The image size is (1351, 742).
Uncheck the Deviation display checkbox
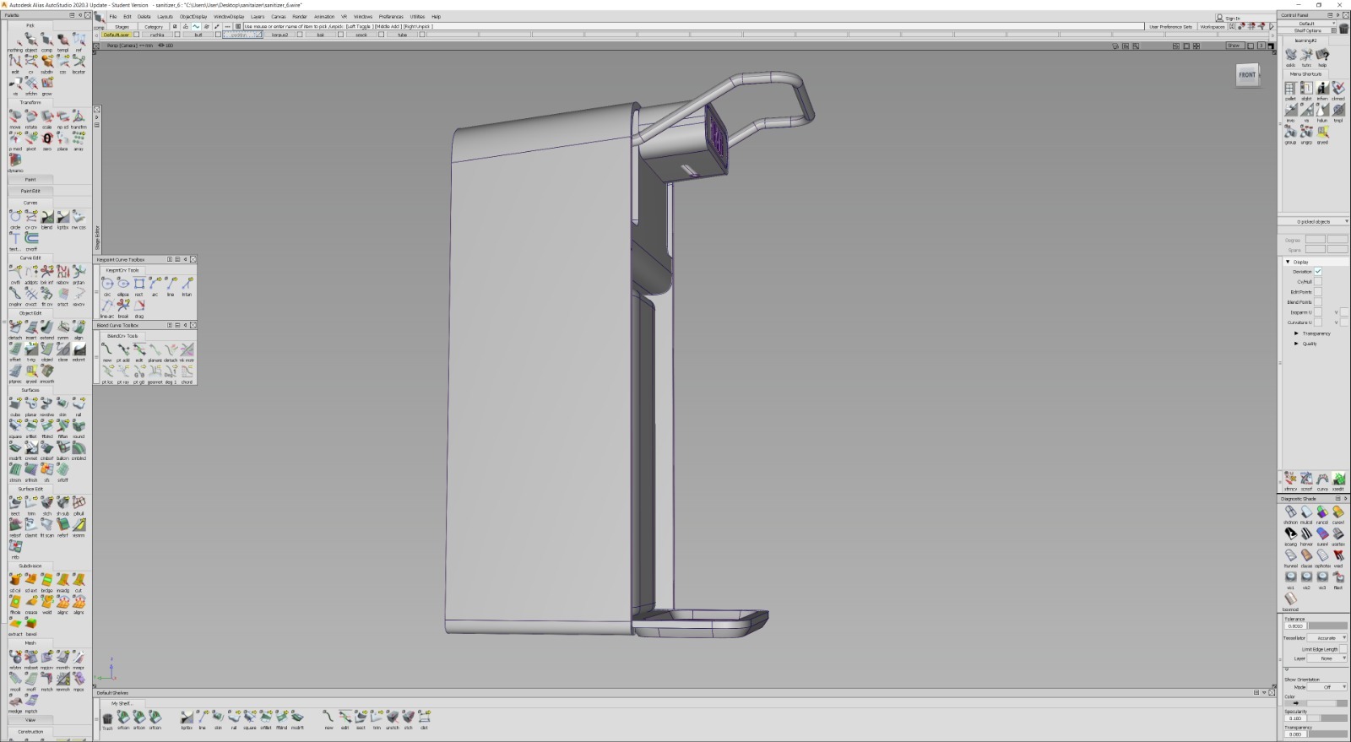pos(1318,271)
